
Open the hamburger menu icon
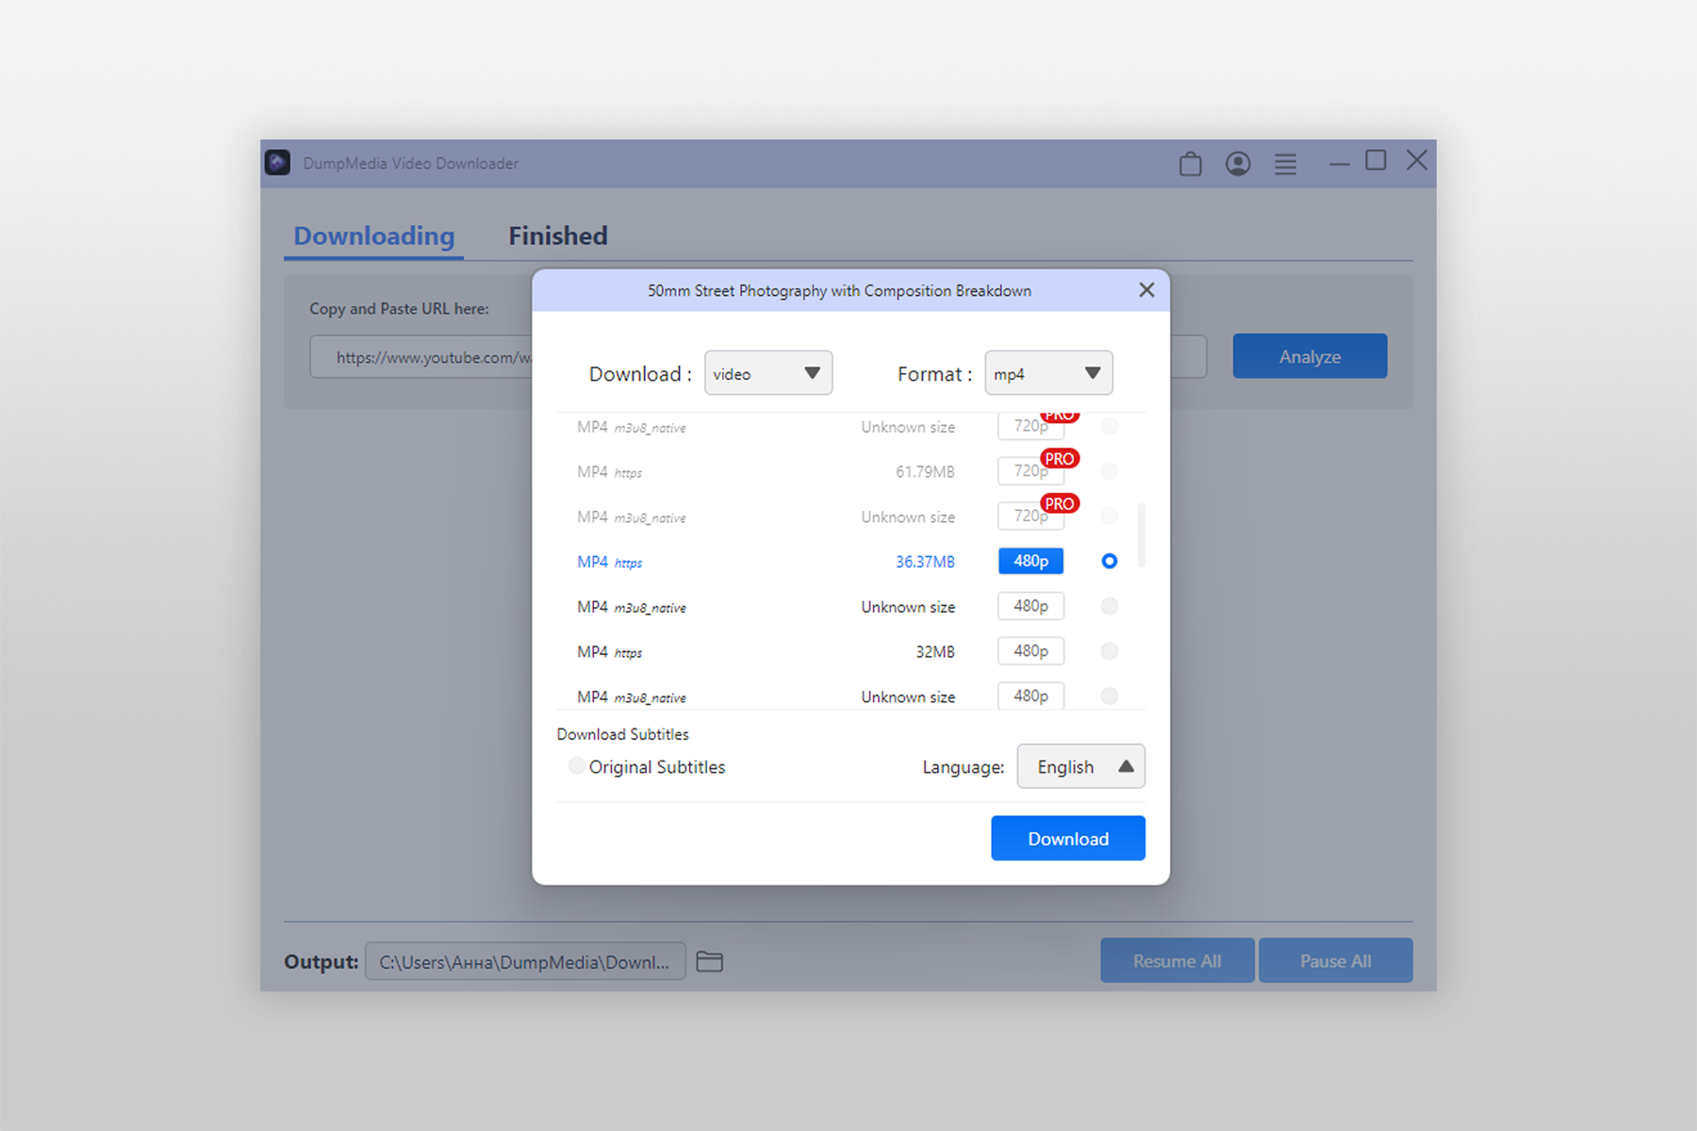1285,164
